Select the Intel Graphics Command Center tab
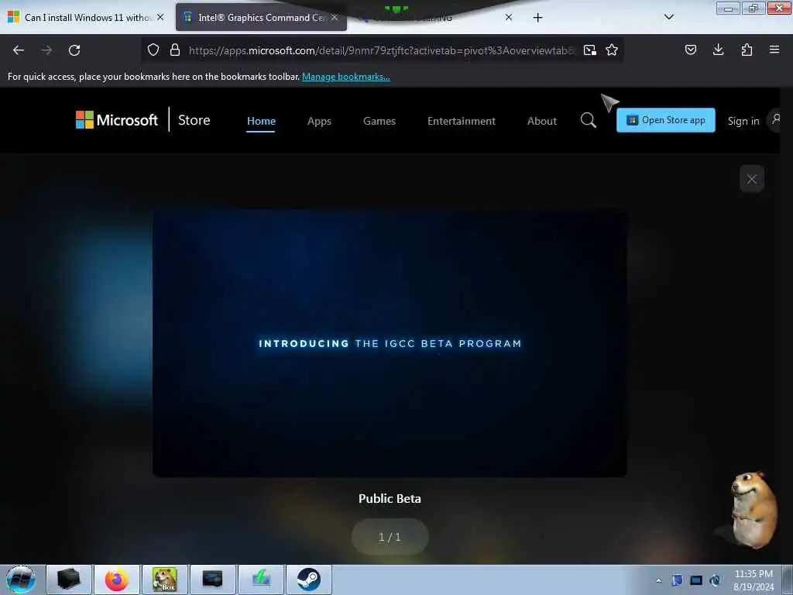This screenshot has height=595, width=793. coord(261,17)
